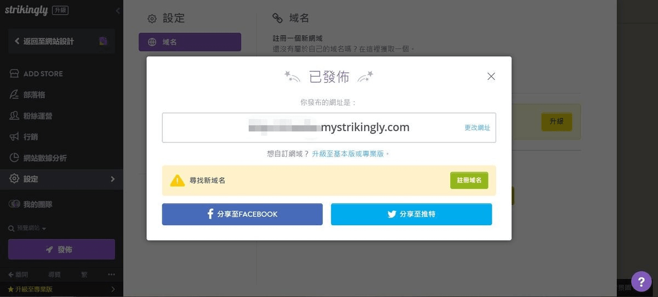Image resolution: width=658 pixels, height=297 pixels.
Task: Open 行銷 menu item
Action: coord(31,137)
